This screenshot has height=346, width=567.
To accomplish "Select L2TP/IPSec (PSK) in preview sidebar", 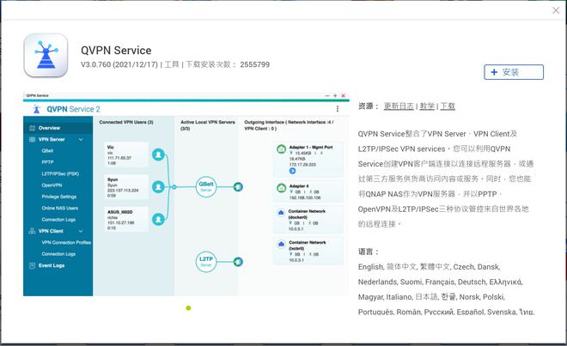I will 60,173.
